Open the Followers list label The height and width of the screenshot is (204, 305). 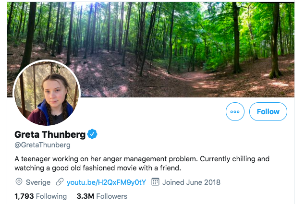(111, 196)
